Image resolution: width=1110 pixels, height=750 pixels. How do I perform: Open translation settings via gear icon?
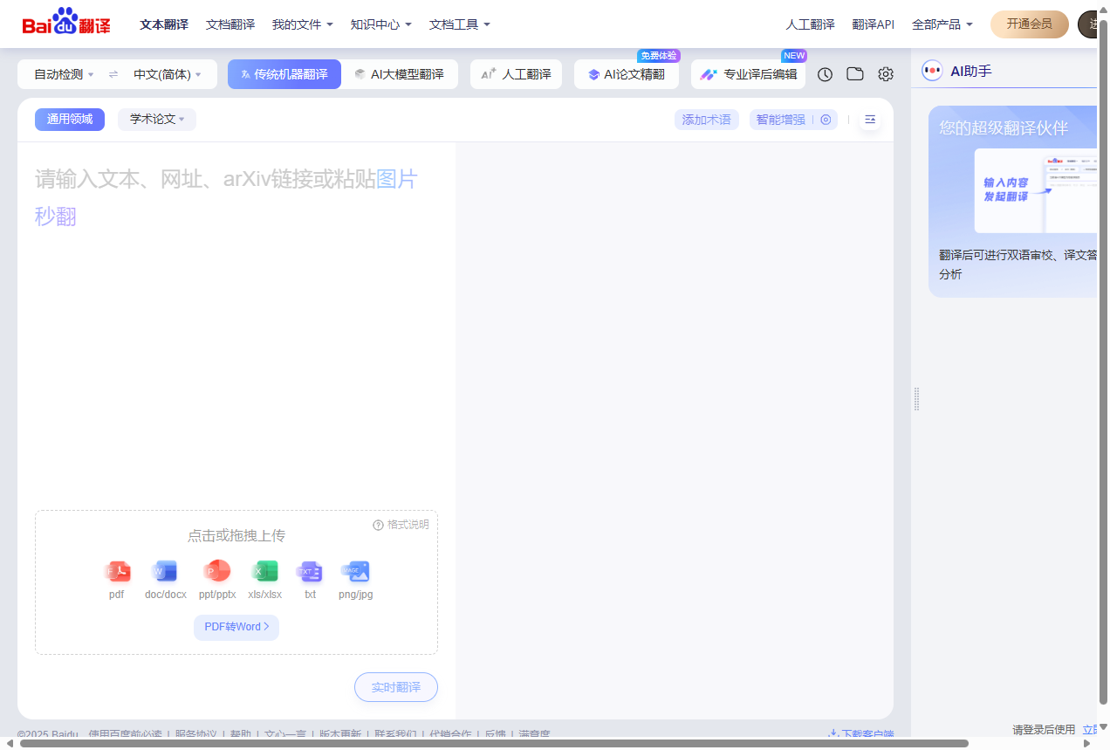coord(885,74)
